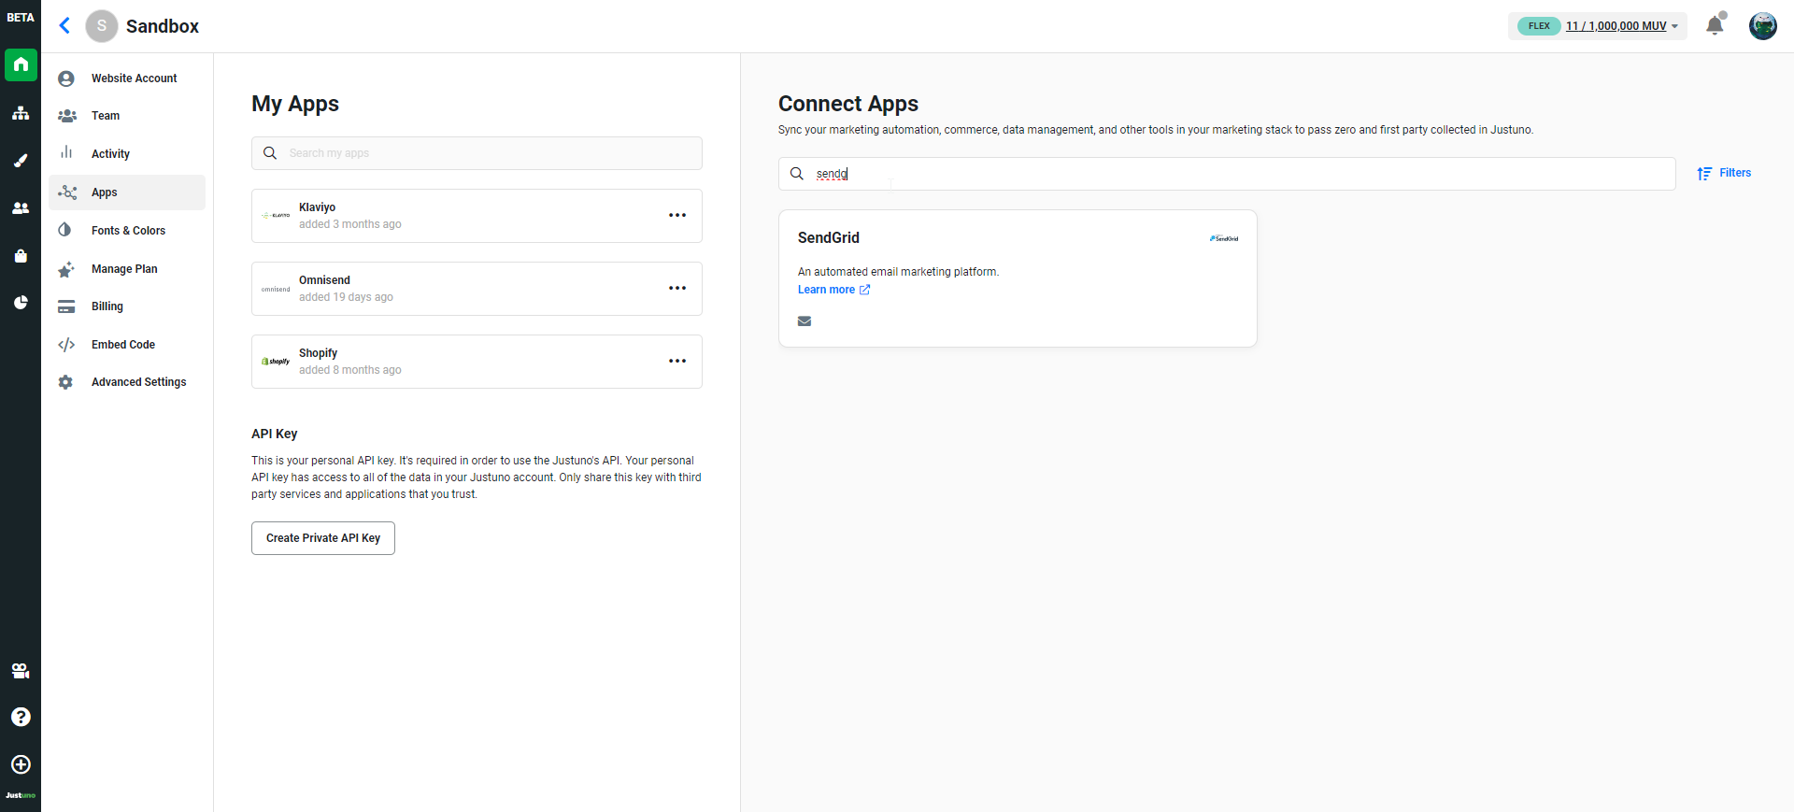Open Filters for Connect Apps
1794x812 pixels.
coord(1724,173)
